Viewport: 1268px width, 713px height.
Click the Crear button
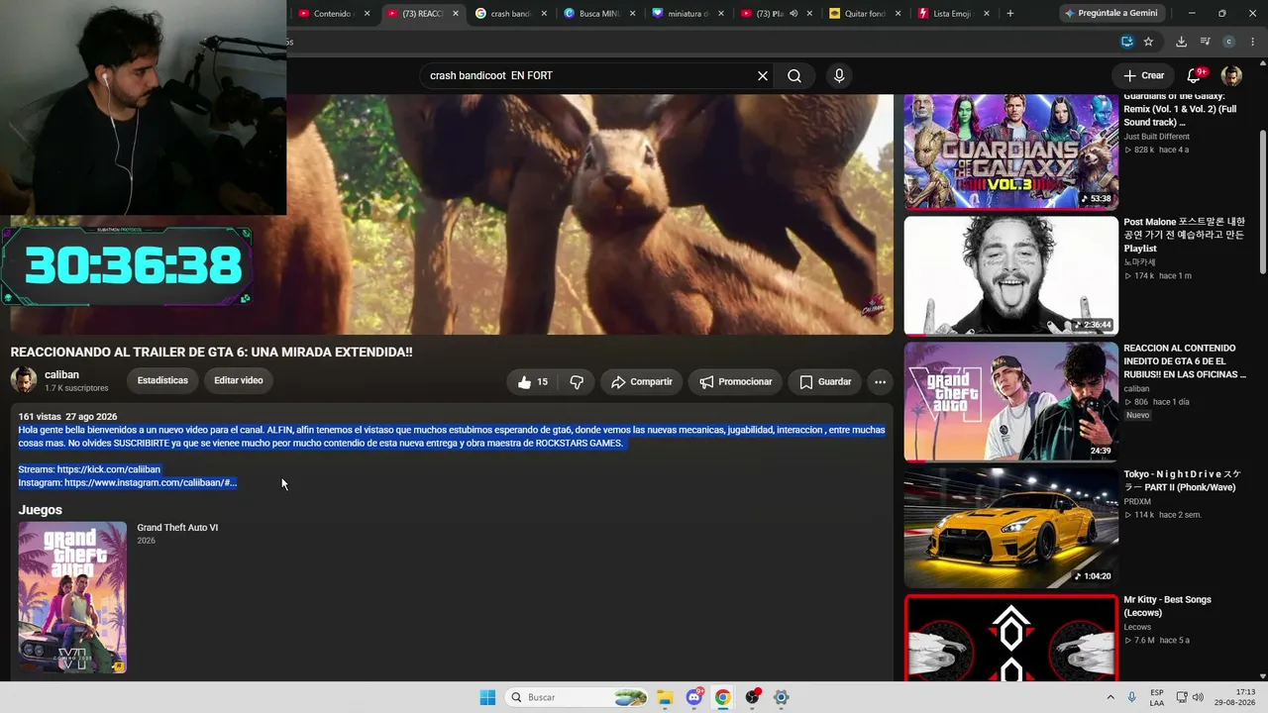pos(1143,76)
